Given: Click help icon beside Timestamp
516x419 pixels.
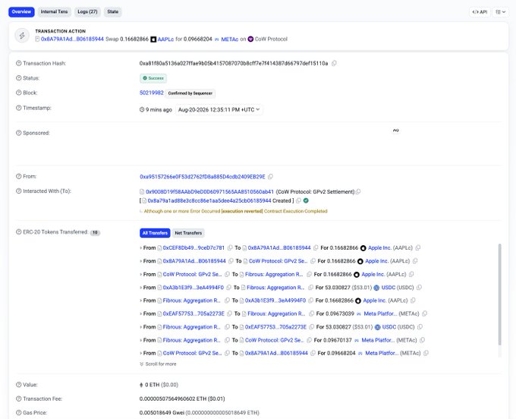Looking at the screenshot, I should [x=19, y=108].
